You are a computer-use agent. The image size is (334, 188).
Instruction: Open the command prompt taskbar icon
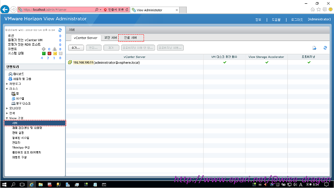coord(104,185)
